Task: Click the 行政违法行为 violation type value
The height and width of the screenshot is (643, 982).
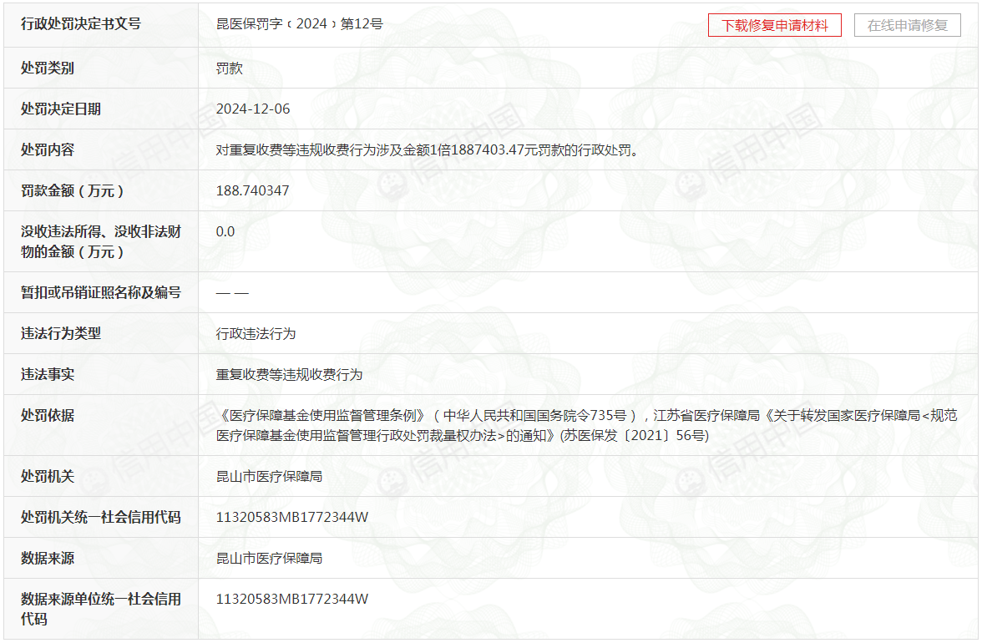Action: [x=256, y=334]
